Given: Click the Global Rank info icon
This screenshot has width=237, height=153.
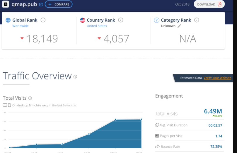Looking at the screenshot, I should pos(43,20).
